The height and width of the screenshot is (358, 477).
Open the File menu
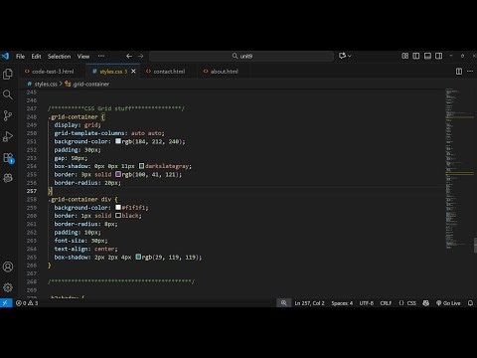pyautogui.click(x=20, y=57)
